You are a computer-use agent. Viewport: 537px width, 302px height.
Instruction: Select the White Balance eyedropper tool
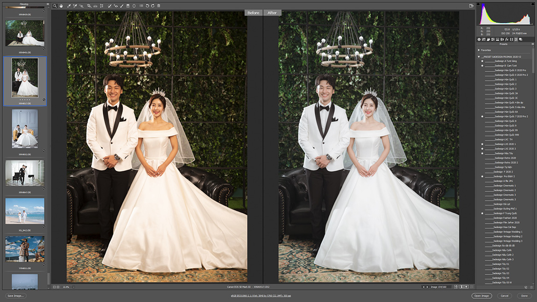pos(69,6)
